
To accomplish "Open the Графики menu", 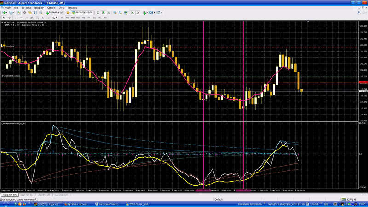I will click(39, 8).
